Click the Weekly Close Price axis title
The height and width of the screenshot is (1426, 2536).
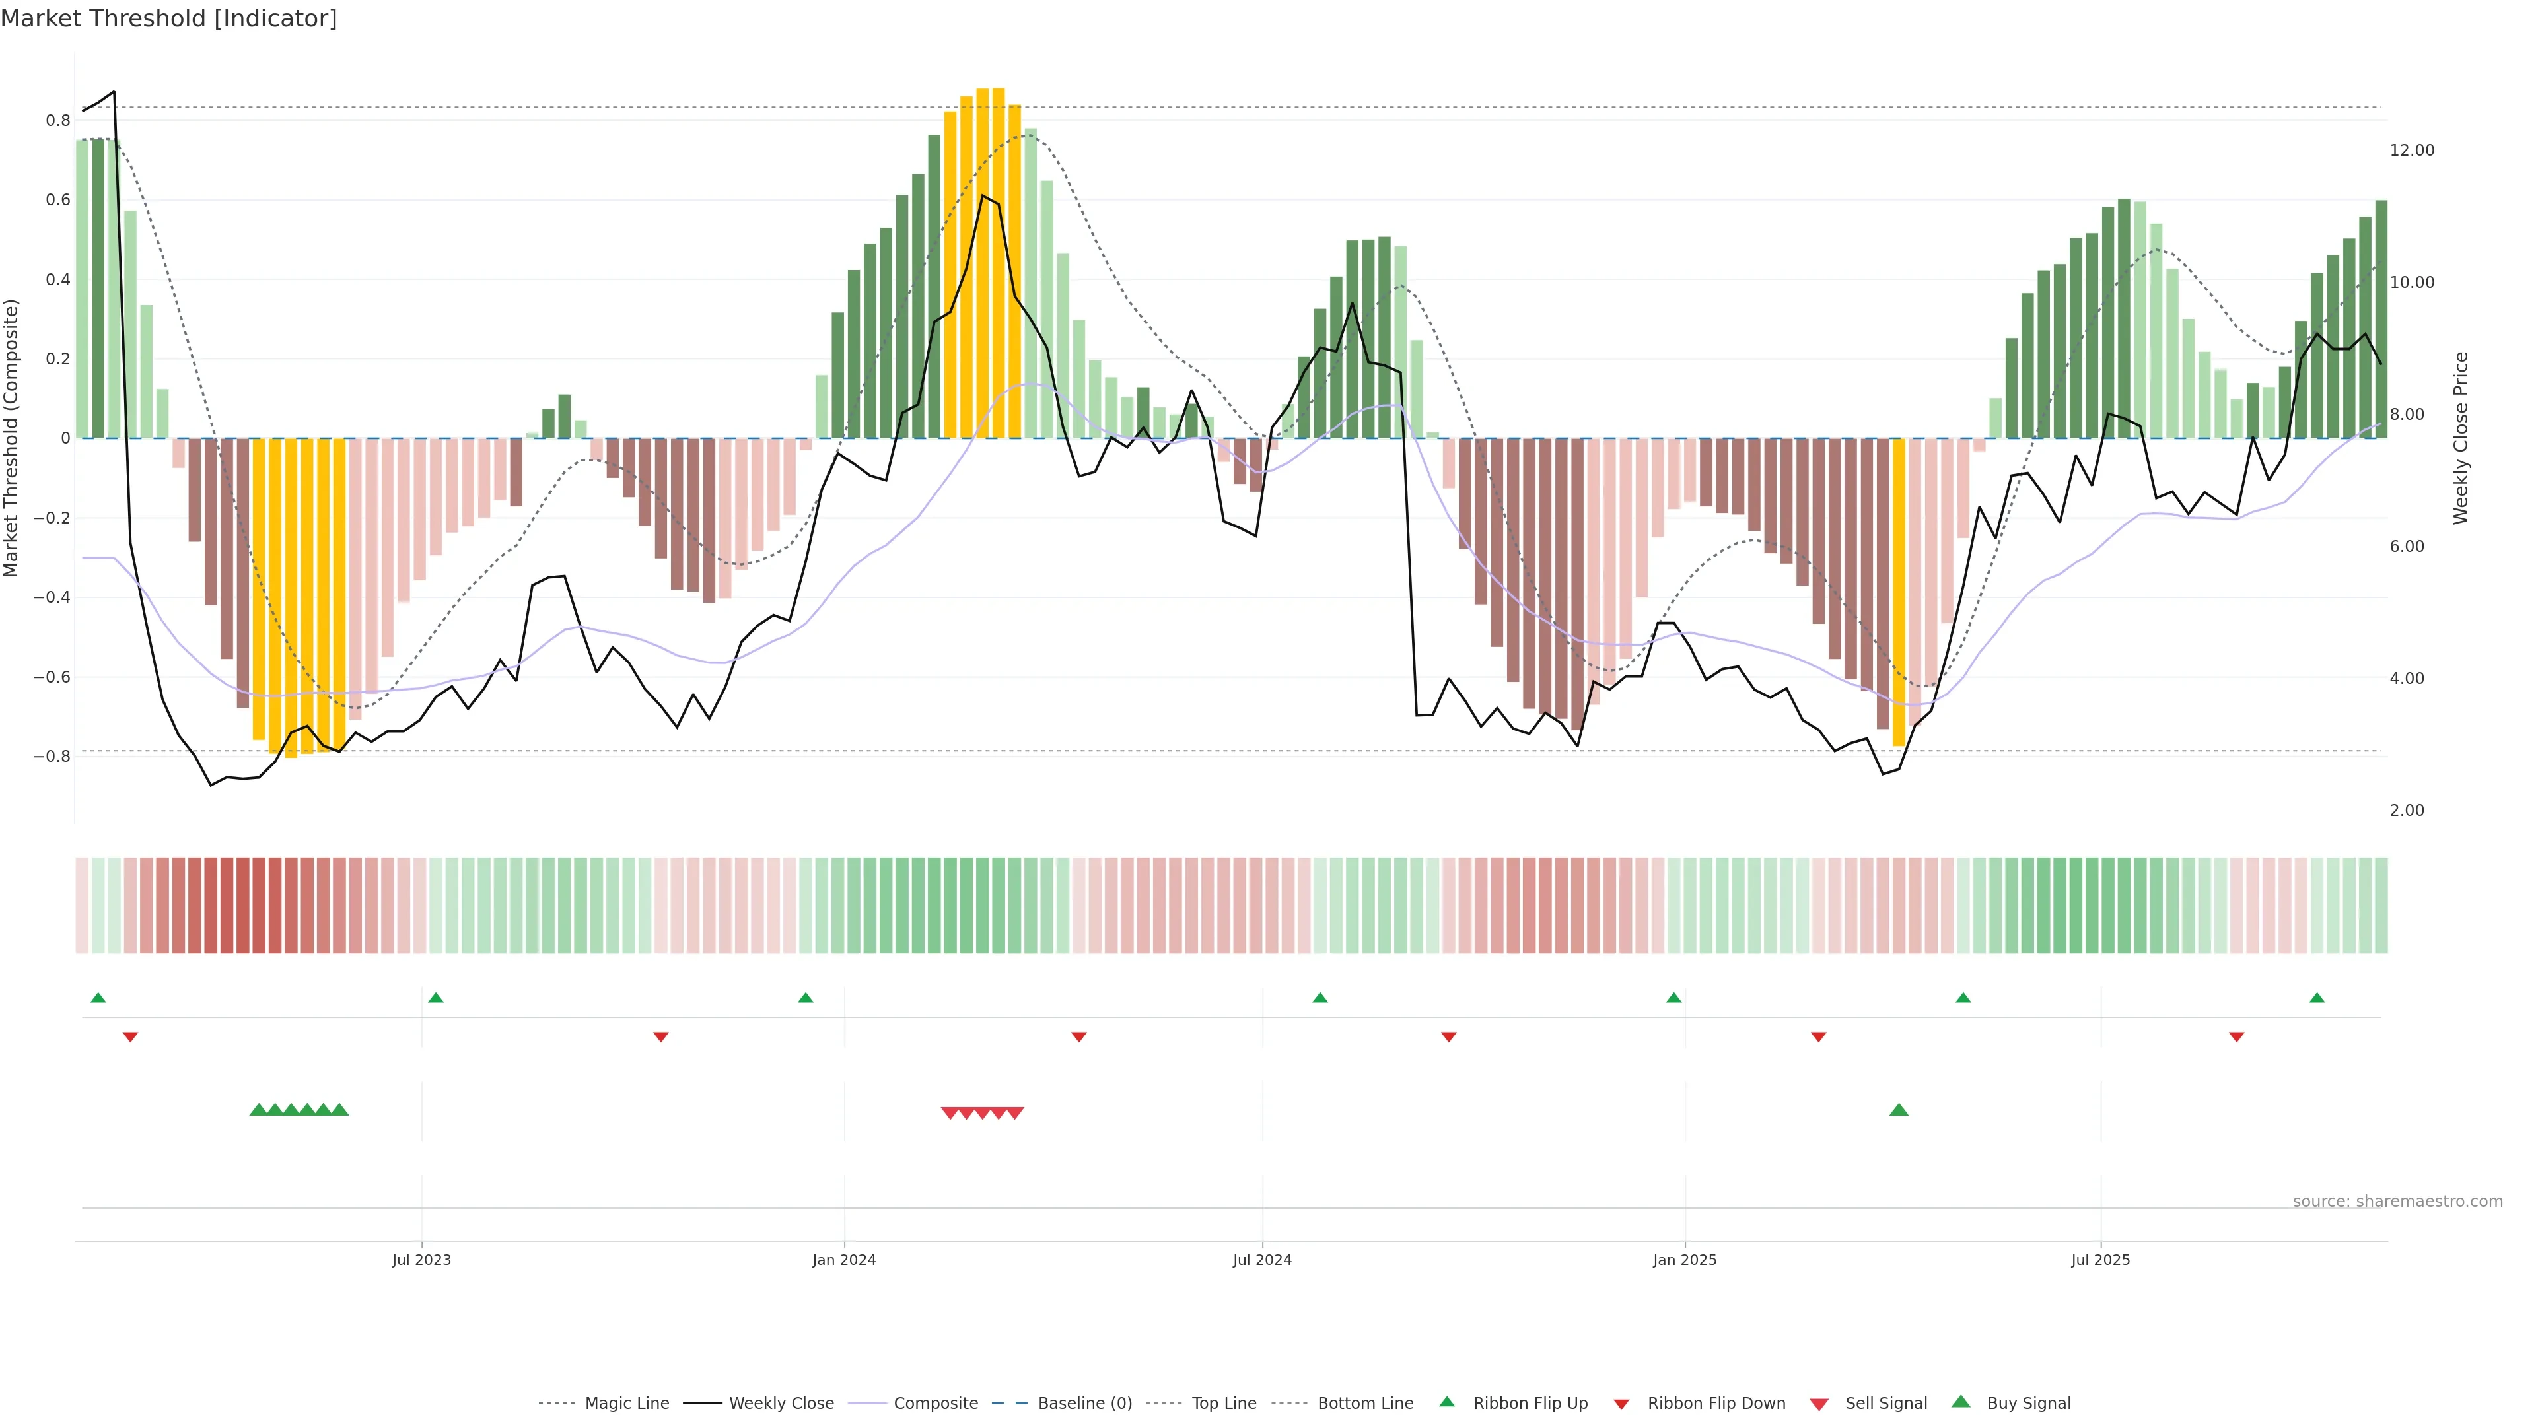coord(2460,438)
